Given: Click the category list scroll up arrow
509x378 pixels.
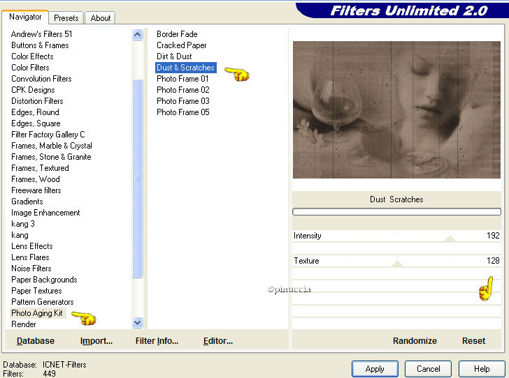Looking at the screenshot, I should 138,34.
